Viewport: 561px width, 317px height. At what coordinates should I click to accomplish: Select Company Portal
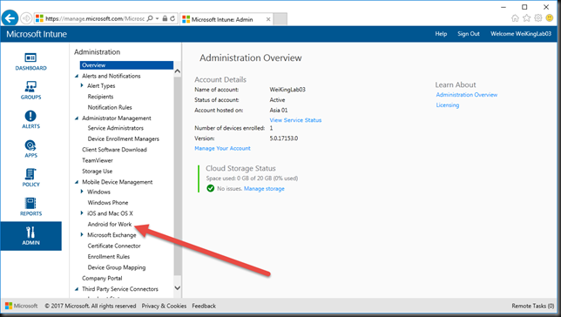(x=102, y=278)
